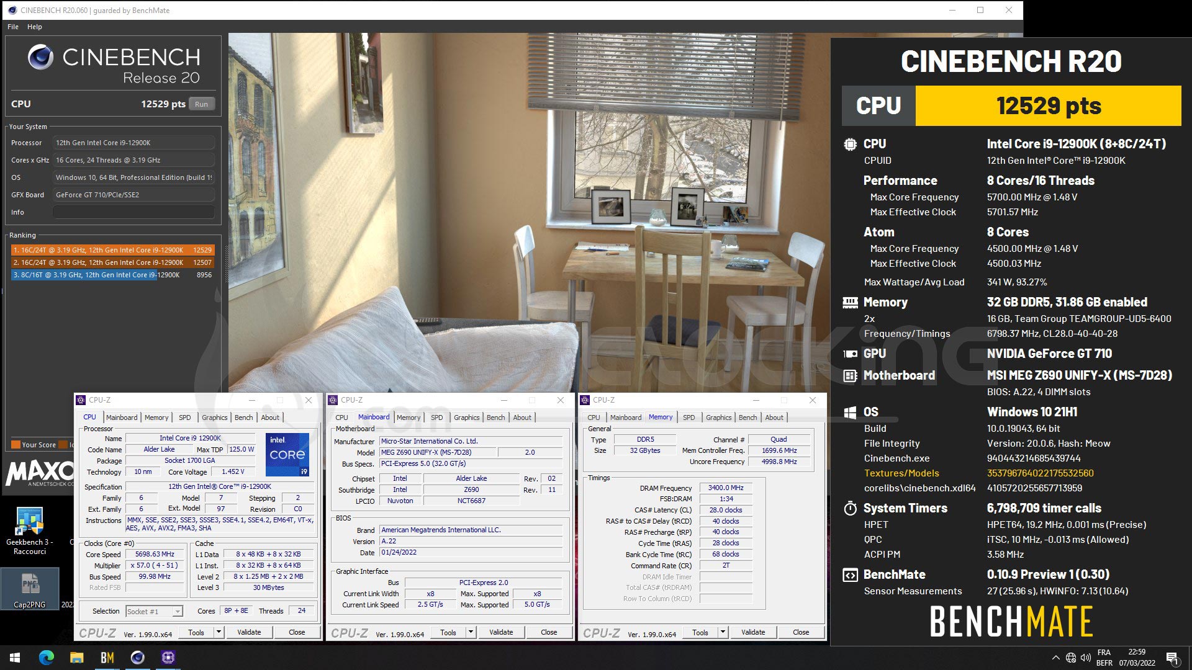Click the CPU-Z title icon of the first window
1192x670 pixels.
click(81, 400)
